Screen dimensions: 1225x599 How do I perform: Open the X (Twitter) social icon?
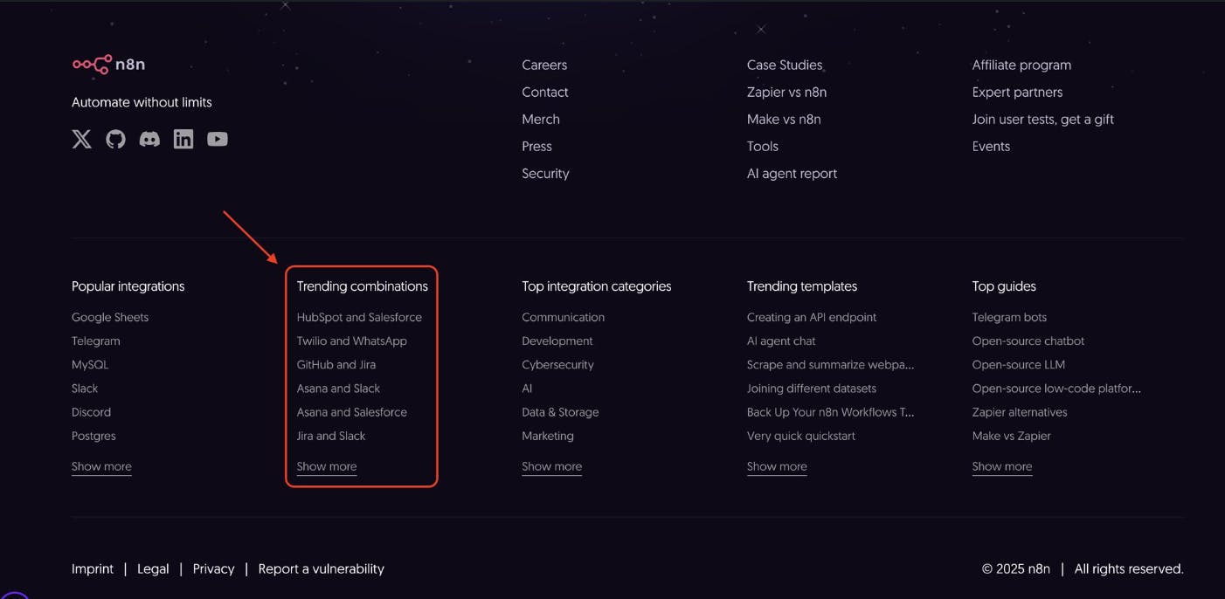coord(81,139)
